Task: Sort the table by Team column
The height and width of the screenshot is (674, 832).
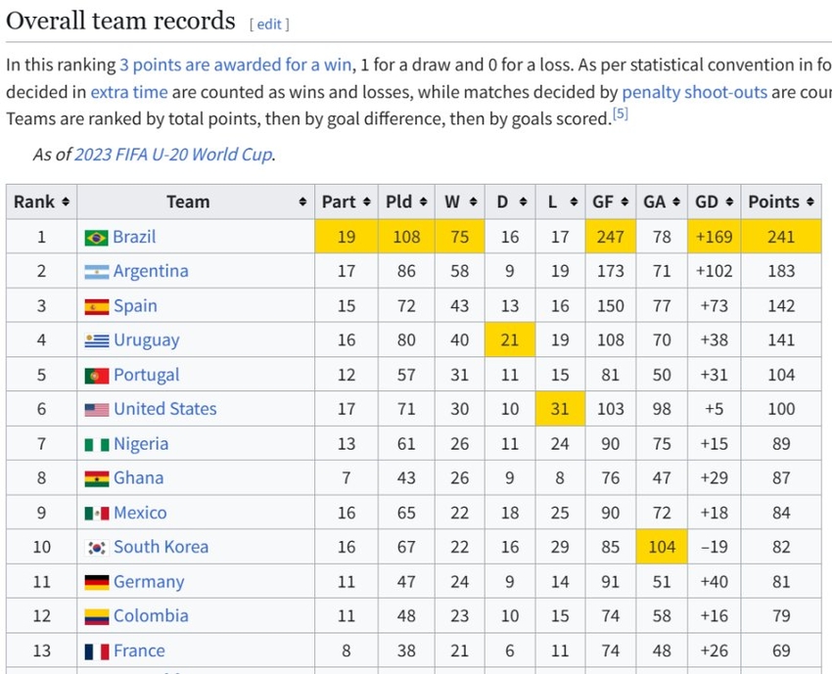Action: pyautogui.click(x=195, y=202)
